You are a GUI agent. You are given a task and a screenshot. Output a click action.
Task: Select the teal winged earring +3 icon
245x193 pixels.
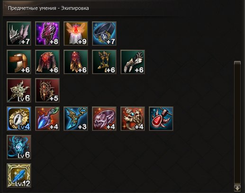click(x=76, y=119)
